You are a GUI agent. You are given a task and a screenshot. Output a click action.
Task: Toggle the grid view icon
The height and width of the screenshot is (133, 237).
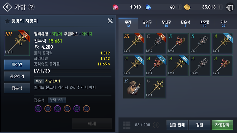(126, 125)
